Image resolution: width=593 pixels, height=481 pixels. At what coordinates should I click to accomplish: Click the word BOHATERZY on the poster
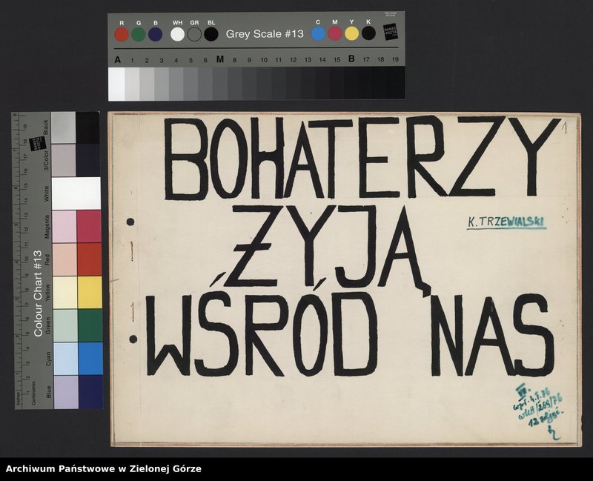click(362, 158)
